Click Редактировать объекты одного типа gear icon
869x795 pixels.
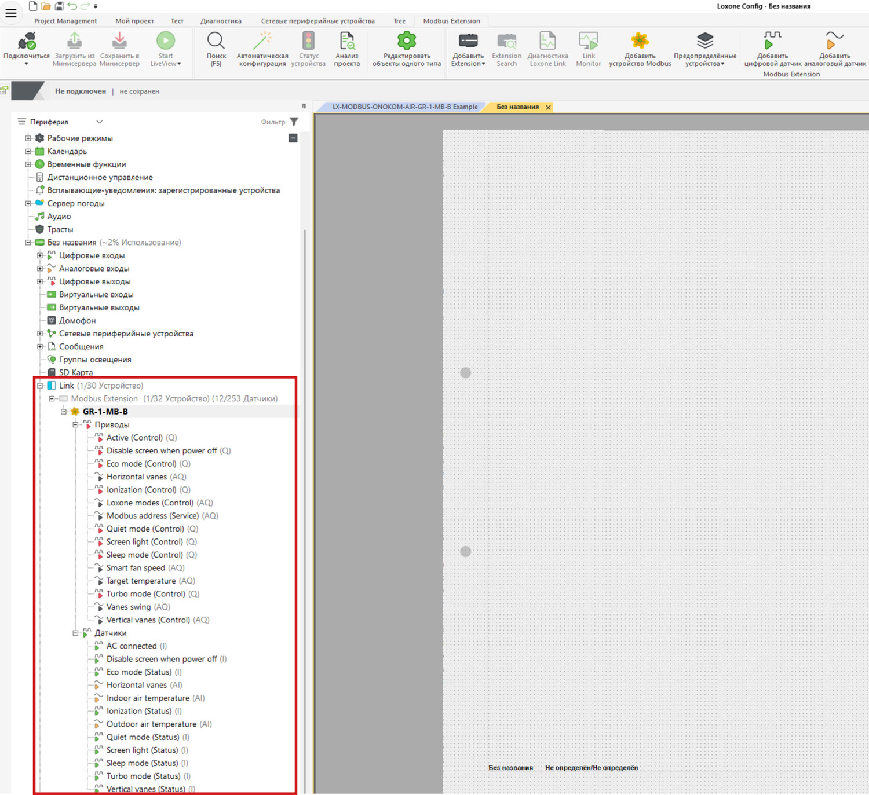pyautogui.click(x=406, y=42)
